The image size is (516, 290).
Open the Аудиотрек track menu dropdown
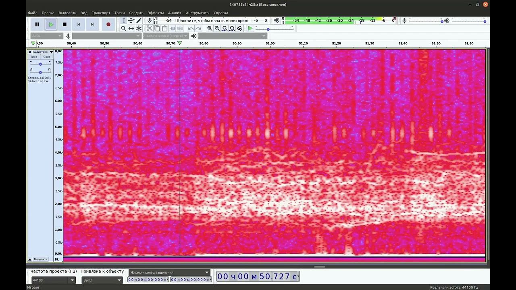(x=43, y=52)
